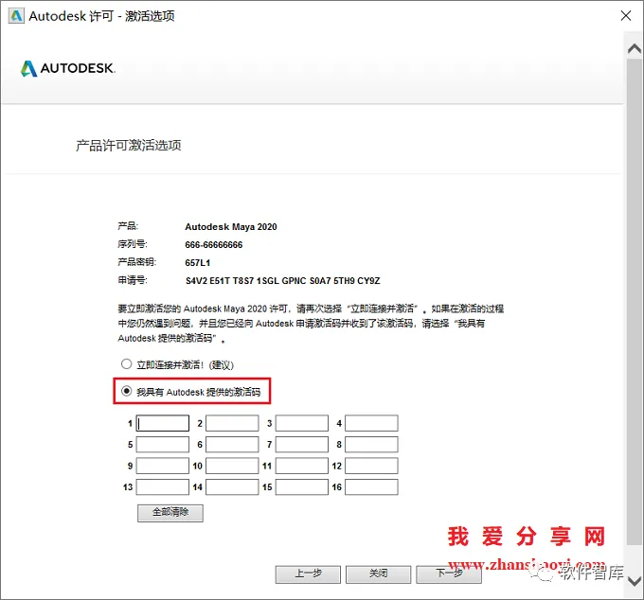The height and width of the screenshot is (600, 644).
Task: Click the request code S4V2 E51T text
Action: click(x=282, y=281)
